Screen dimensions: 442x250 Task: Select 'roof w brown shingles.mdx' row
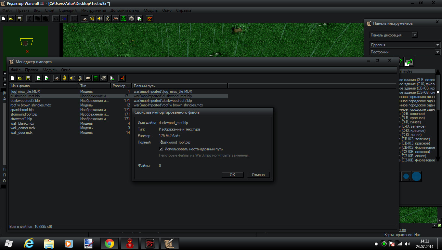coord(119,105)
